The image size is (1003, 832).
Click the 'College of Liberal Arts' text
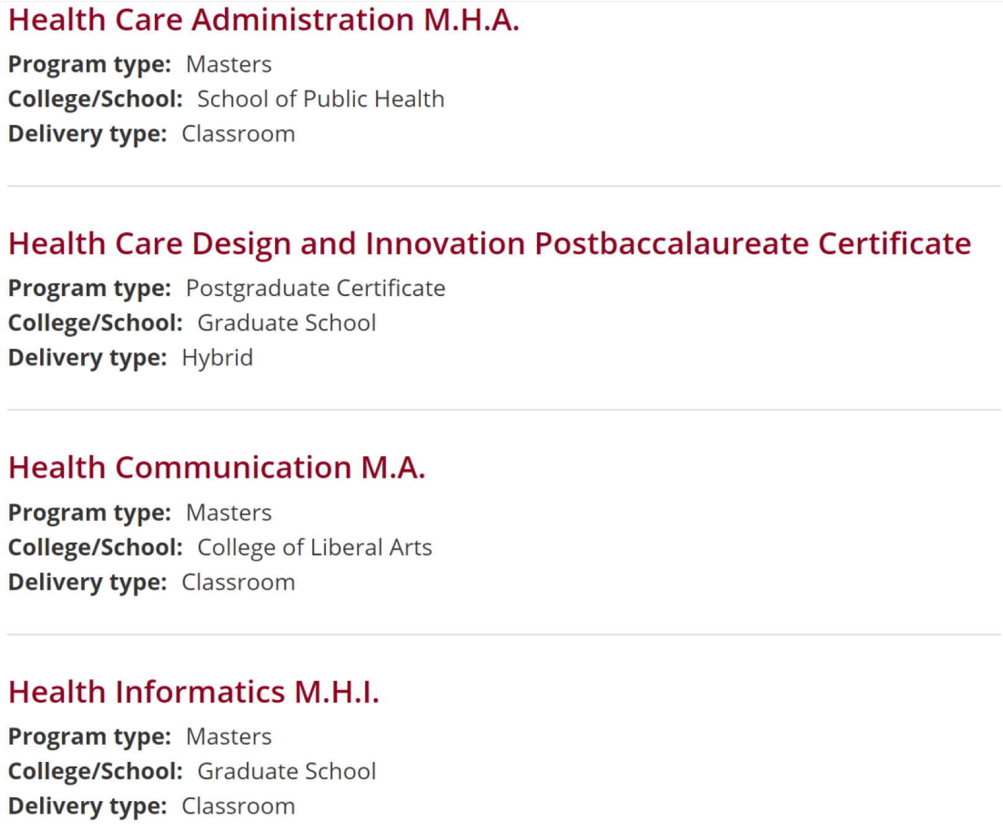[314, 548]
